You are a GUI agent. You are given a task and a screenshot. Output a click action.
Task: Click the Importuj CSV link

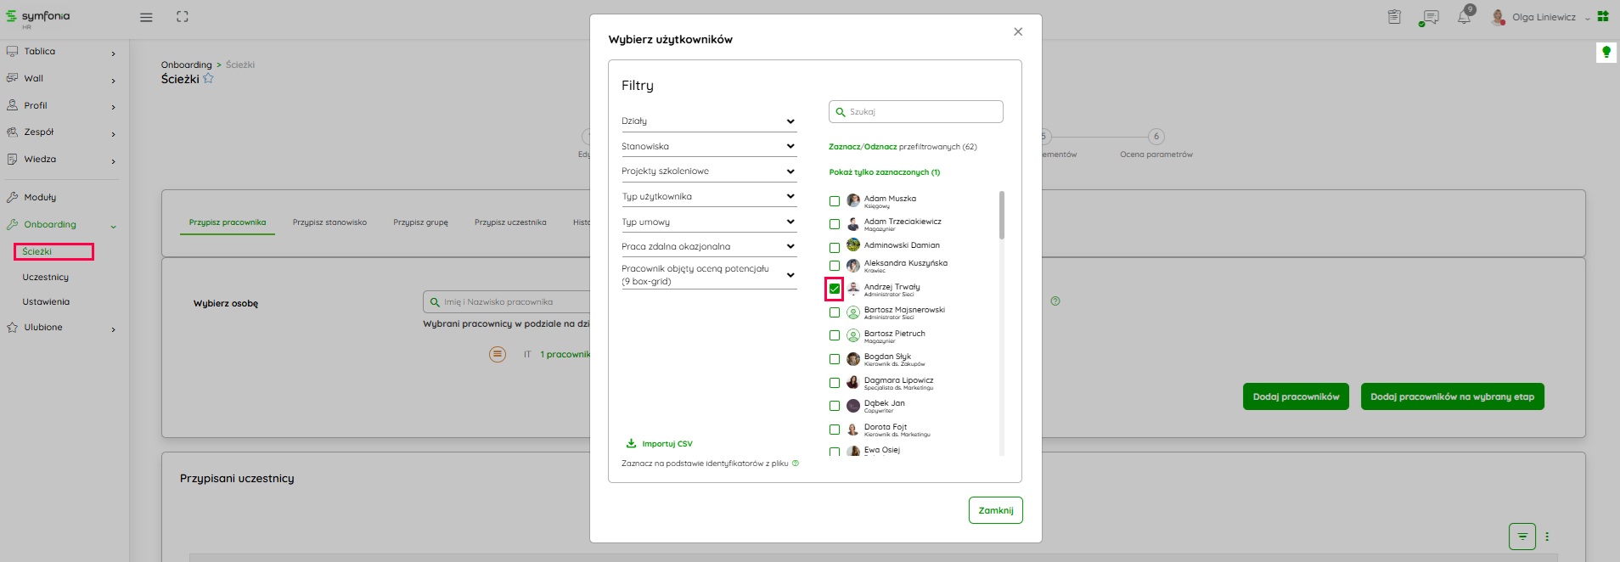(667, 444)
